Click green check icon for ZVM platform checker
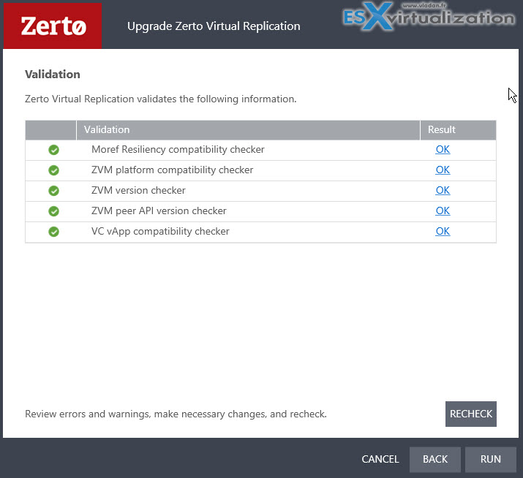The width and height of the screenshot is (523, 478). [53, 170]
